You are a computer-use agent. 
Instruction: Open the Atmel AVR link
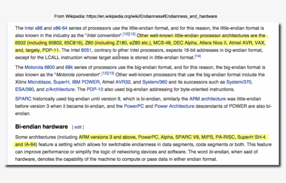(x=240, y=43)
